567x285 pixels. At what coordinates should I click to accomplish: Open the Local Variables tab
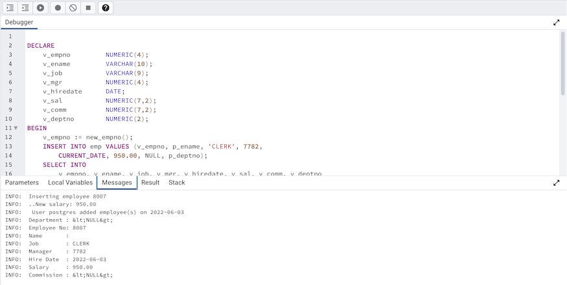point(70,183)
